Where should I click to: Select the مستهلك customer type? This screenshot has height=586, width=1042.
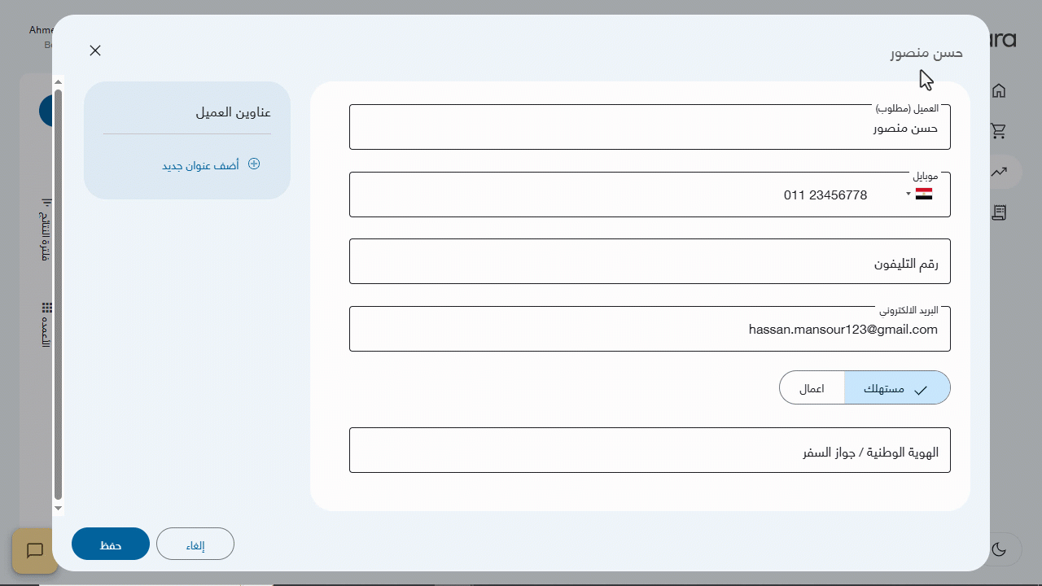coord(897,388)
